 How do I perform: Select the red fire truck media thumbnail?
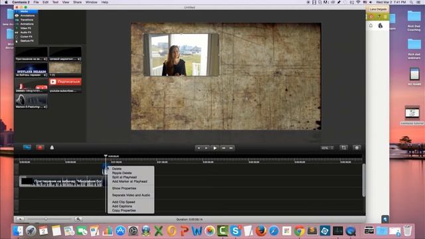tap(31, 86)
